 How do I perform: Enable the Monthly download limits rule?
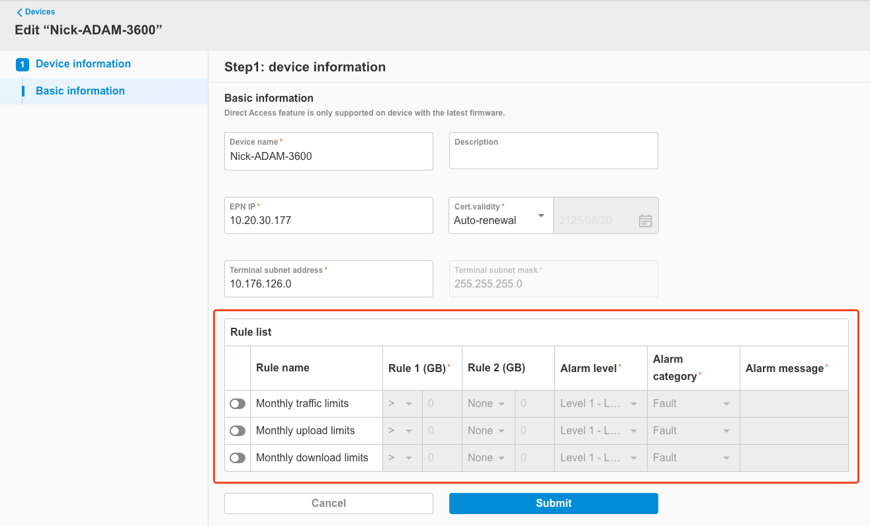pos(237,457)
